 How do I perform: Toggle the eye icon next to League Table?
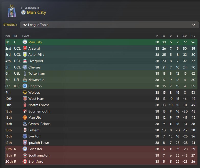click(x=25, y=25)
